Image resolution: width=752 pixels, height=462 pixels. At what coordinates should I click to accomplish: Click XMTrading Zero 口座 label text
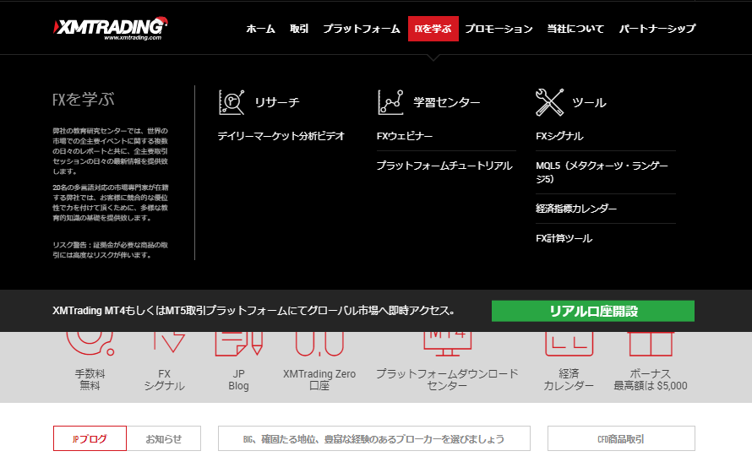tap(319, 379)
